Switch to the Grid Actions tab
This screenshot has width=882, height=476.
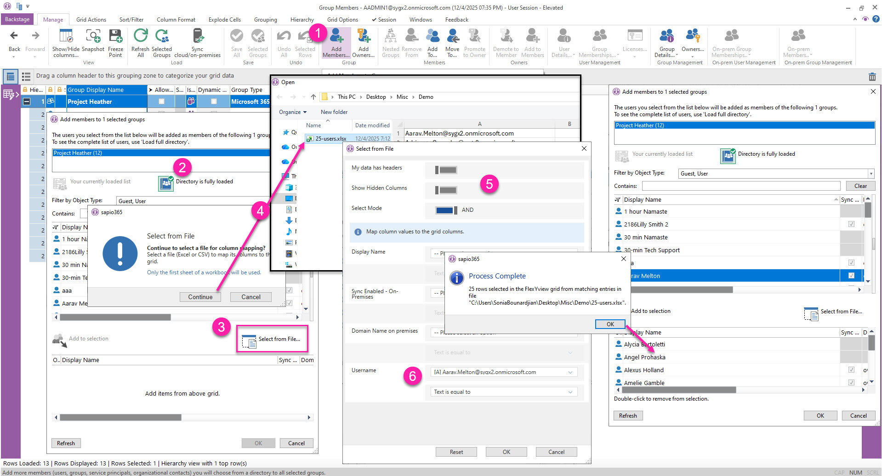point(91,20)
